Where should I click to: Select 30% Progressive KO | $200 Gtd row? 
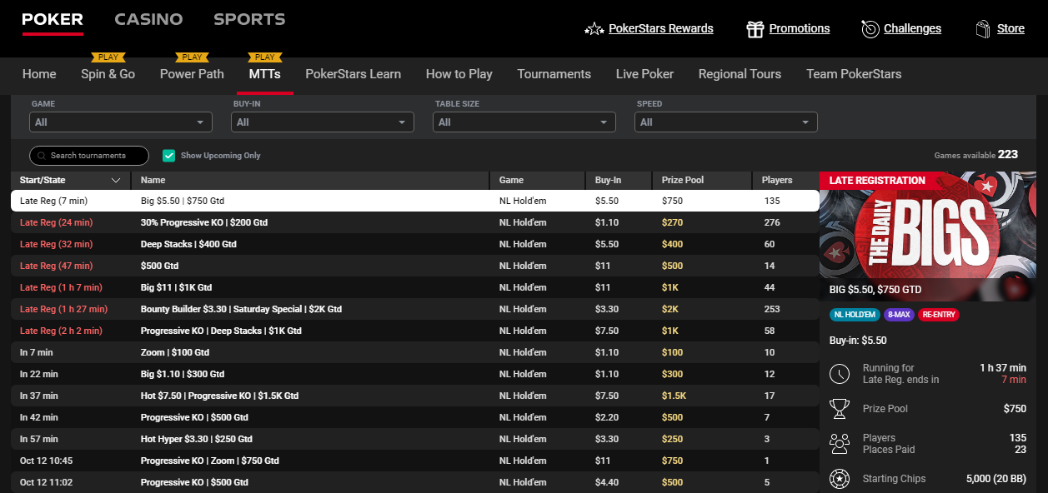(414, 222)
